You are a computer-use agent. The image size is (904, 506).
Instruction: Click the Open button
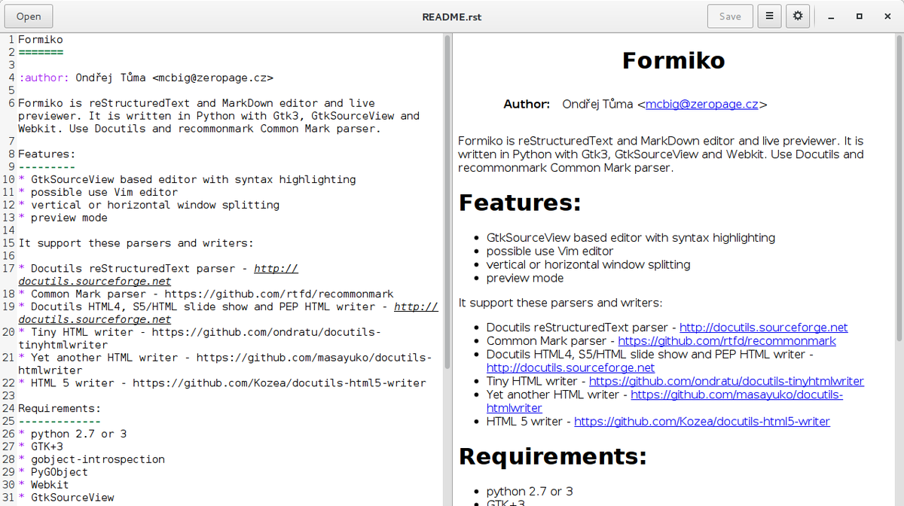tap(28, 16)
